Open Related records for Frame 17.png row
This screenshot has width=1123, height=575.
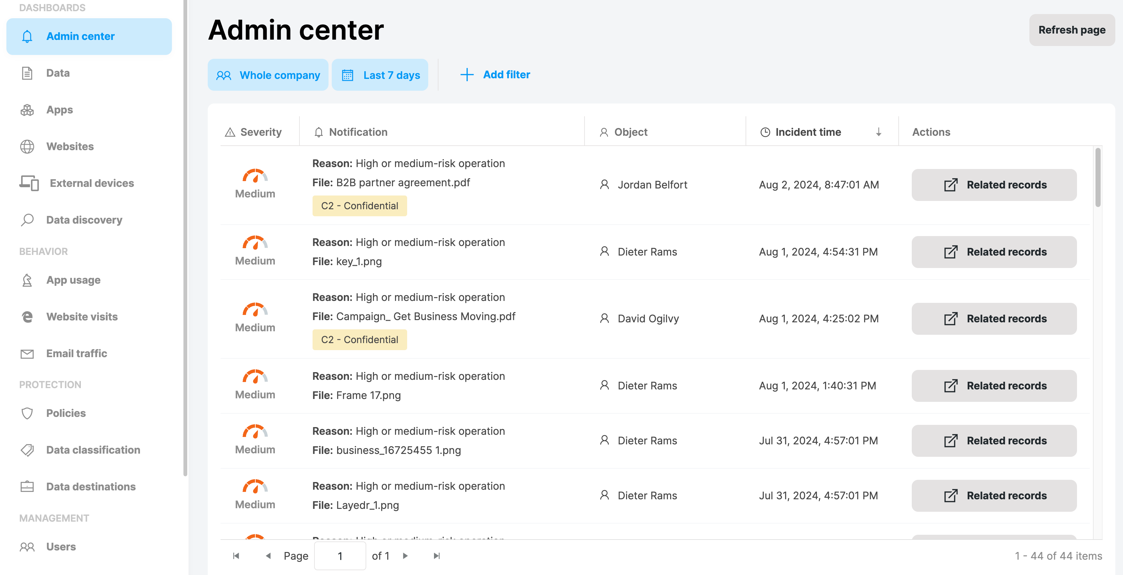pos(994,386)
